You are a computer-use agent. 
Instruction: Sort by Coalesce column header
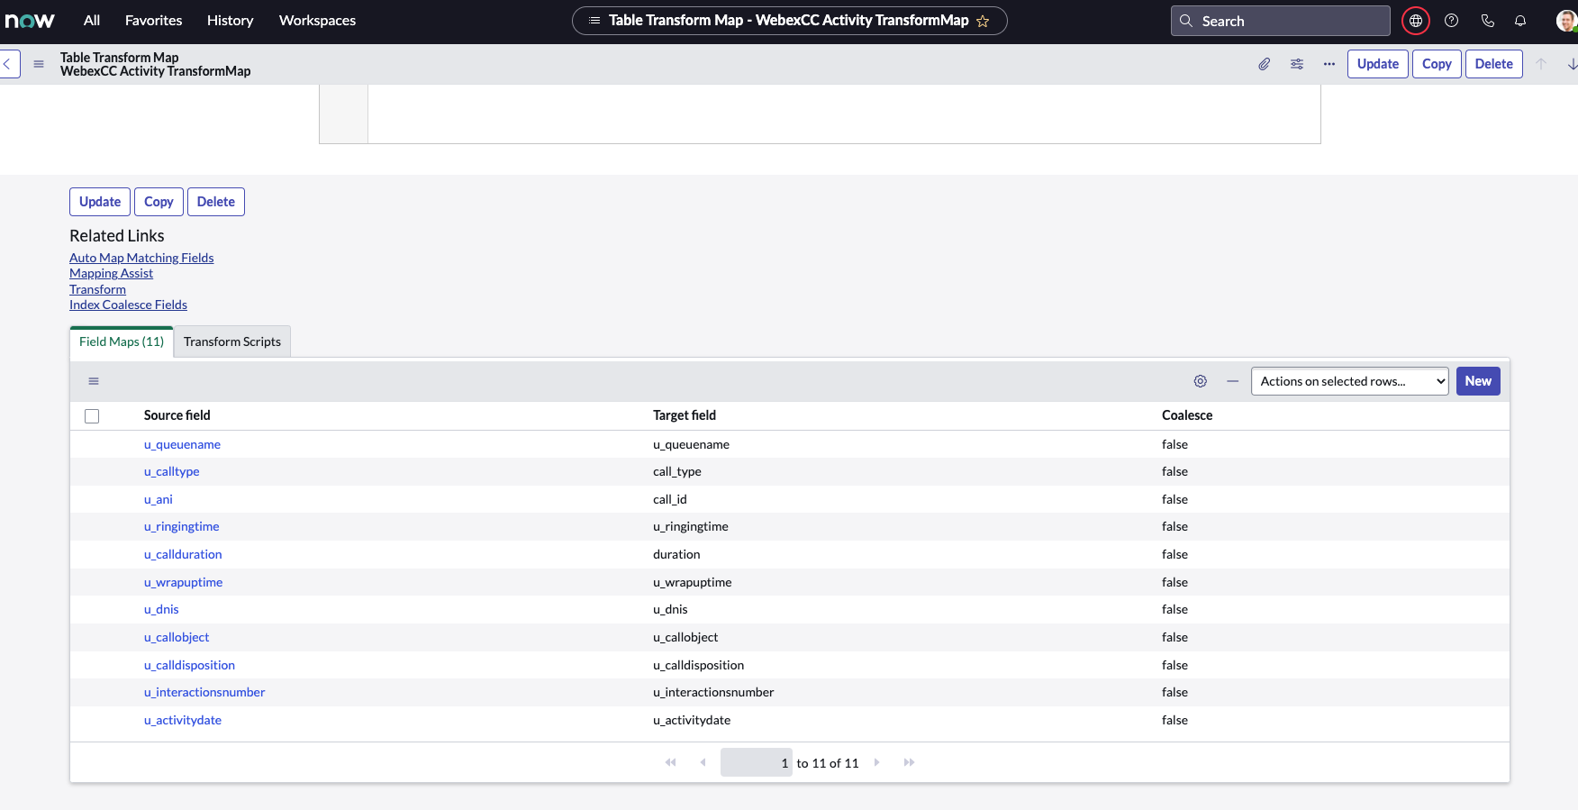point(1187,415)
